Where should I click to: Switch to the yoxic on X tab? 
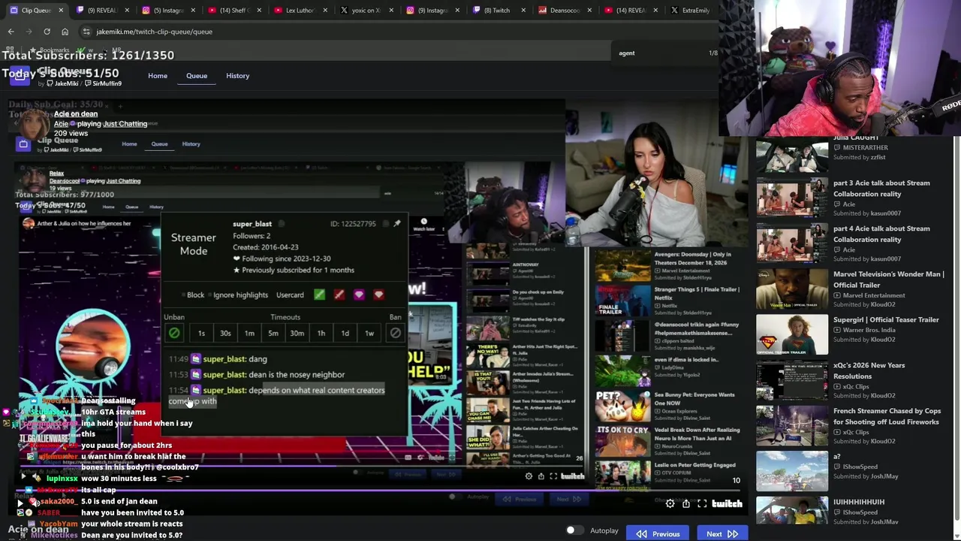[x=366, y=10]
